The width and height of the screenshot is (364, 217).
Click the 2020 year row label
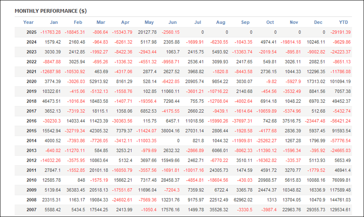tap(32, 81)
